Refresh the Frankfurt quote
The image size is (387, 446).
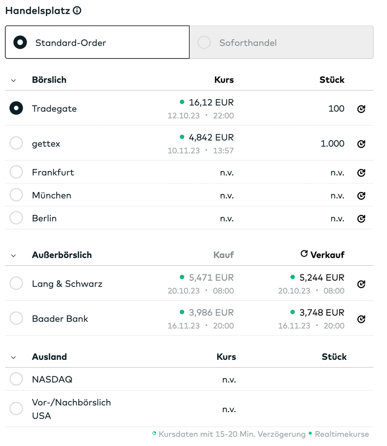361,173
